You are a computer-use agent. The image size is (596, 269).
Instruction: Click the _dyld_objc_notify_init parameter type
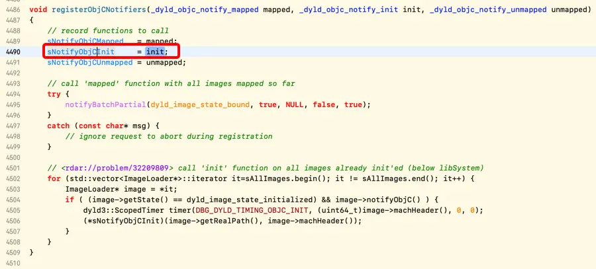348,9
